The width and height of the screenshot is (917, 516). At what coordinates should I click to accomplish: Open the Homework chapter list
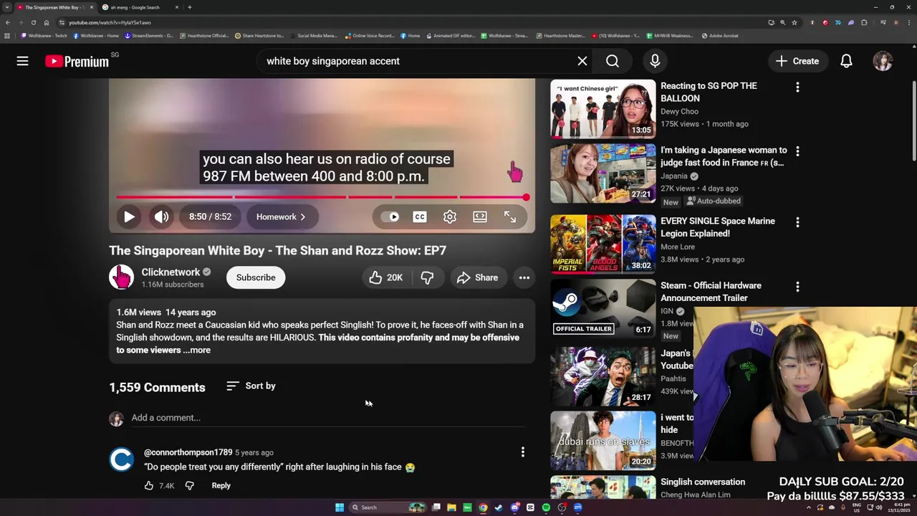click(x=281, y=216)
